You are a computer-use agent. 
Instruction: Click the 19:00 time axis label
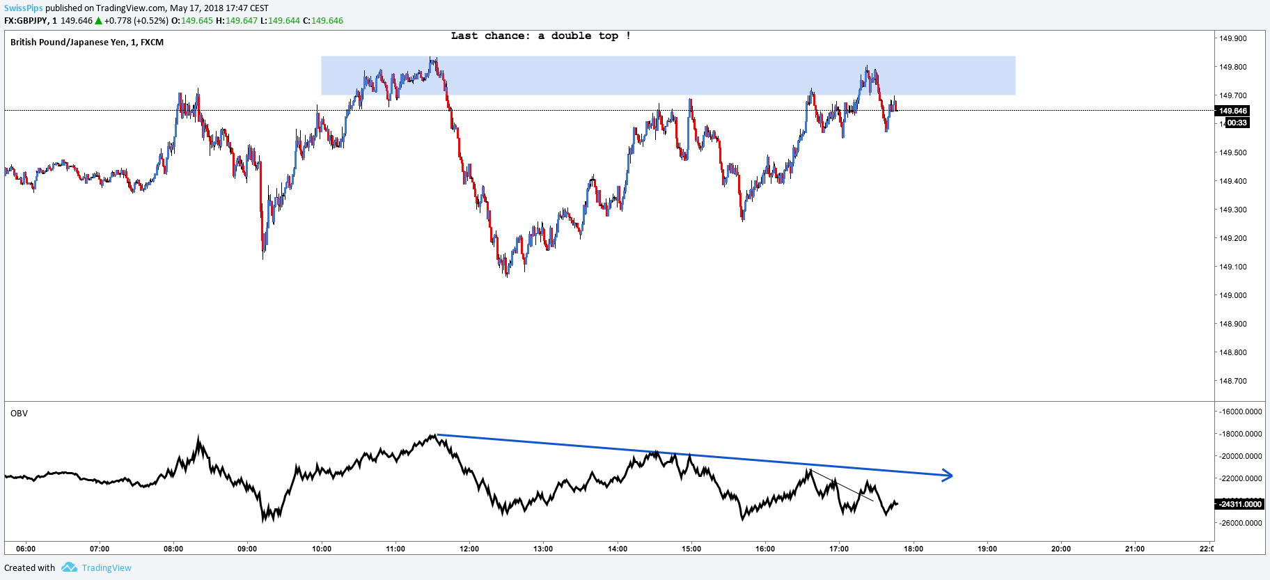[987, 549]
